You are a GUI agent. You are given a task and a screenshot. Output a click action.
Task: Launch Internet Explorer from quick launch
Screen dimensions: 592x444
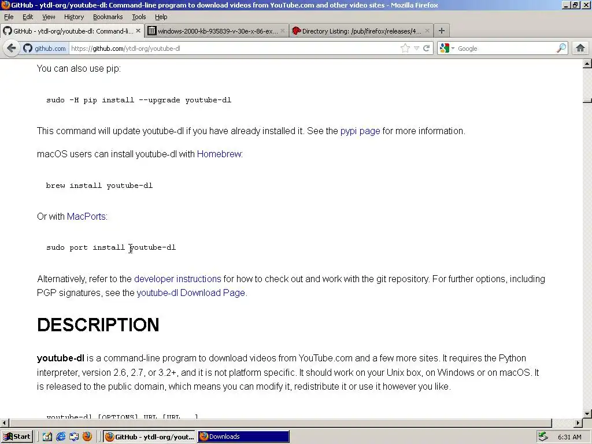(x=60, y=436)
